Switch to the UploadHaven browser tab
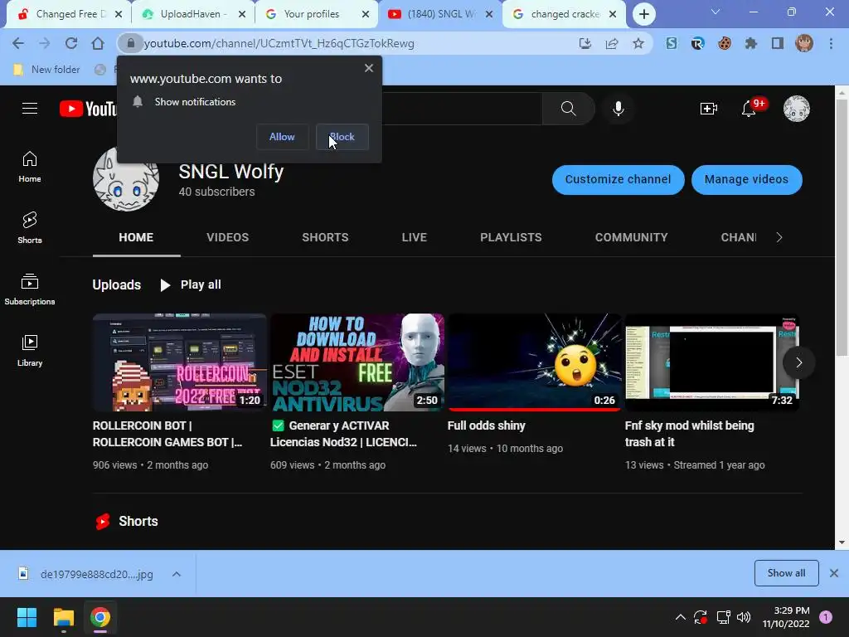 192,14
